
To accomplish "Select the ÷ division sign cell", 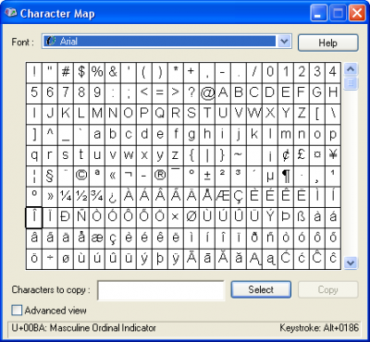I will coord(50,259).
